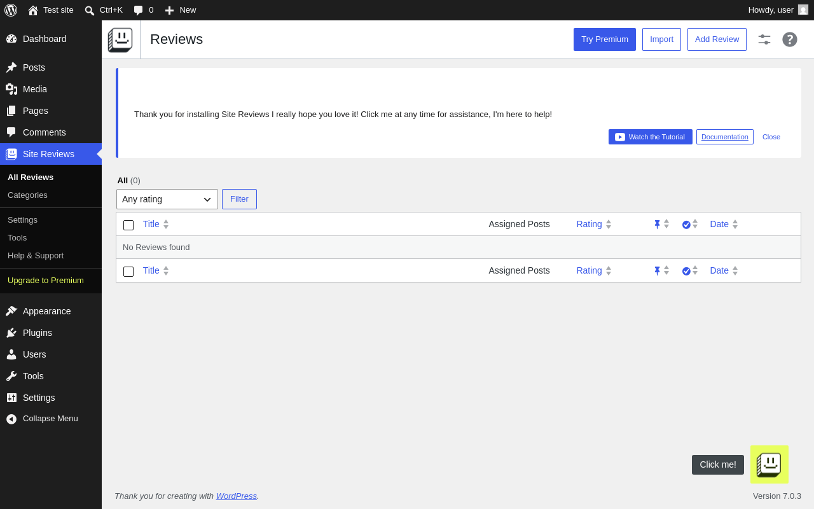This screenshot has width=814, height=509.
Task: Sort by approved checkmark column in the footer
Action: (x=690, y=270)
